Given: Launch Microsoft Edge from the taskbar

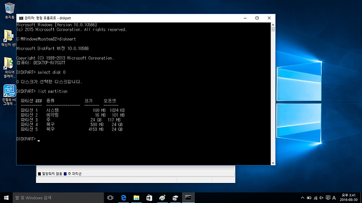Looking at the screenshot, I should (x=124, y=197).
